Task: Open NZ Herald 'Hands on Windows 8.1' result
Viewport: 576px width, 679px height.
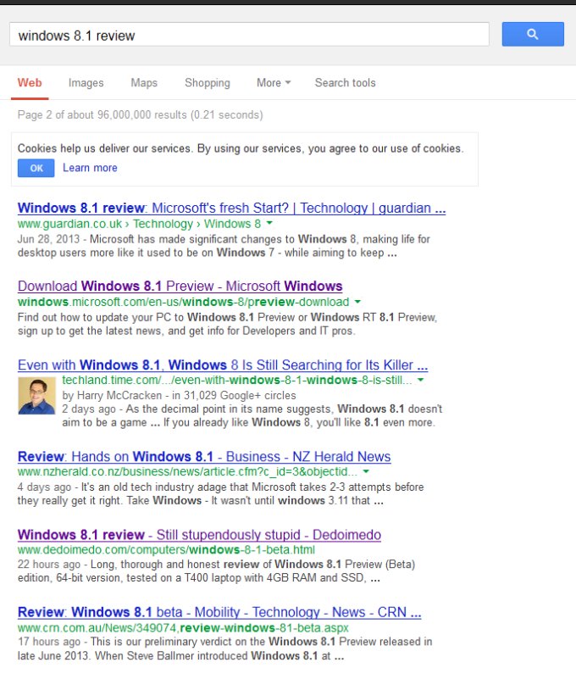Action: point(204,456)
